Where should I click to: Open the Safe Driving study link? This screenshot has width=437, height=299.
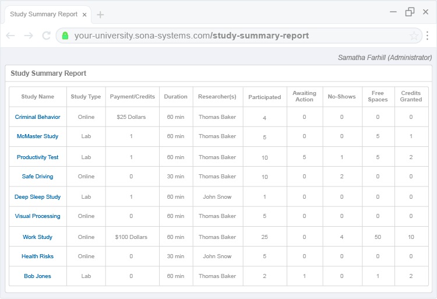pyautogui.click(x=37, y=177)
